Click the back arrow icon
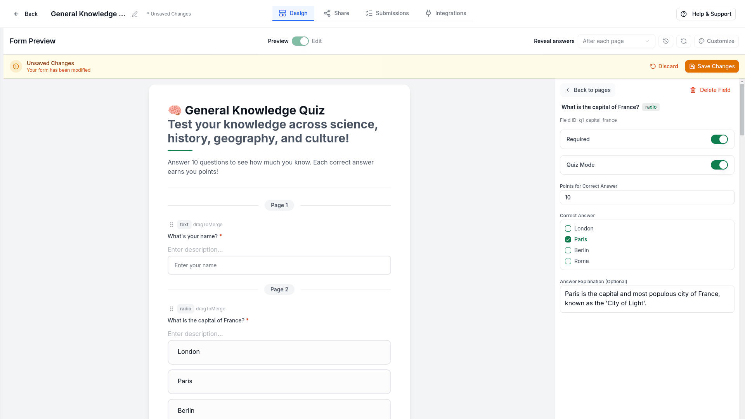 pos(16,14)
